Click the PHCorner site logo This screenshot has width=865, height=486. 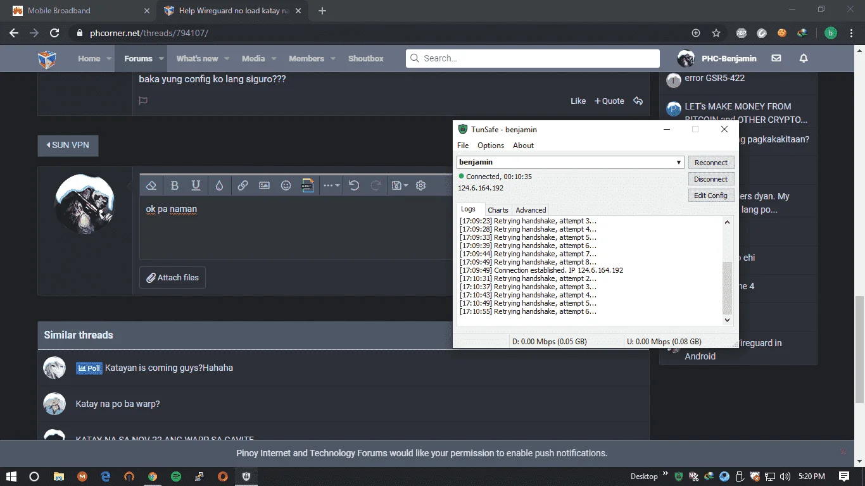click(47, 59)
